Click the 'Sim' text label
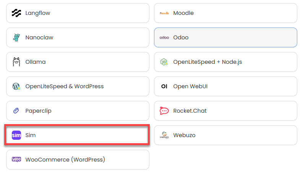Image resolution: width=303 pixels, height=173 pixels. [x=31, y=135]
